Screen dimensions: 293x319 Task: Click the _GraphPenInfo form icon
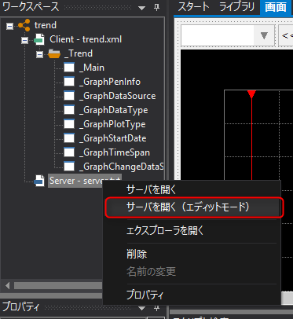pyautogui.click(x=69, y=82)
